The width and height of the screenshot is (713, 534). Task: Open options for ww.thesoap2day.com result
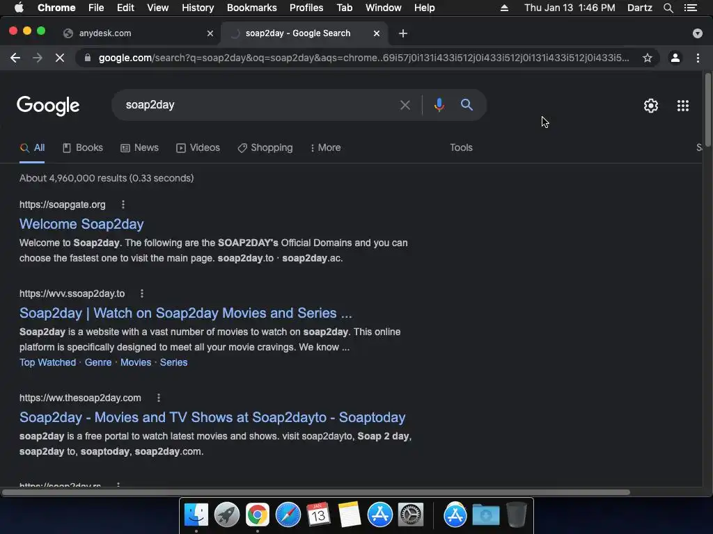coord(158,398)
